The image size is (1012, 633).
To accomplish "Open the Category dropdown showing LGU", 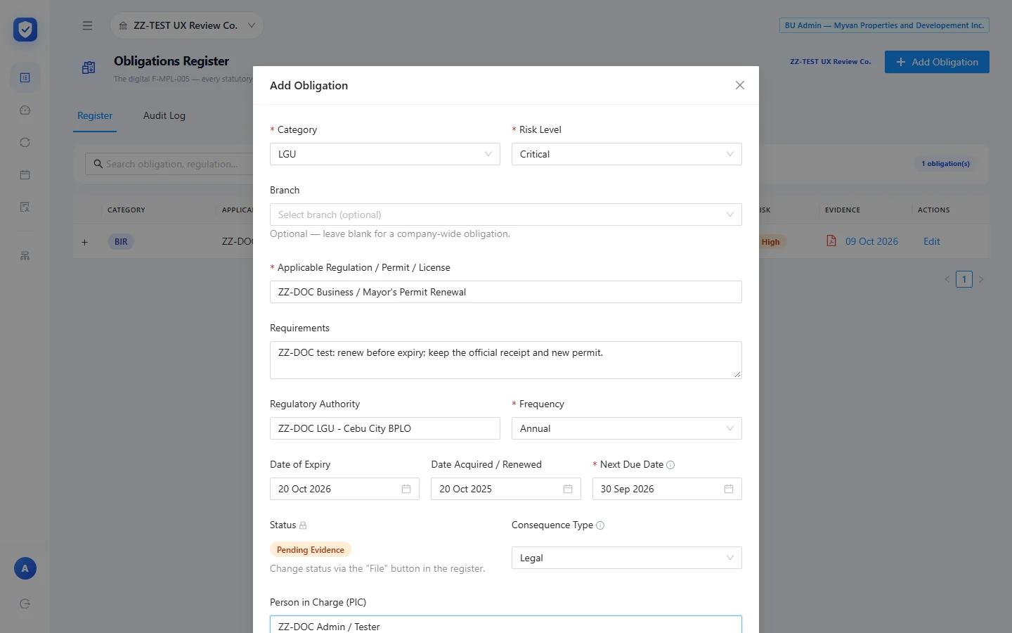I will pos(385,154).
